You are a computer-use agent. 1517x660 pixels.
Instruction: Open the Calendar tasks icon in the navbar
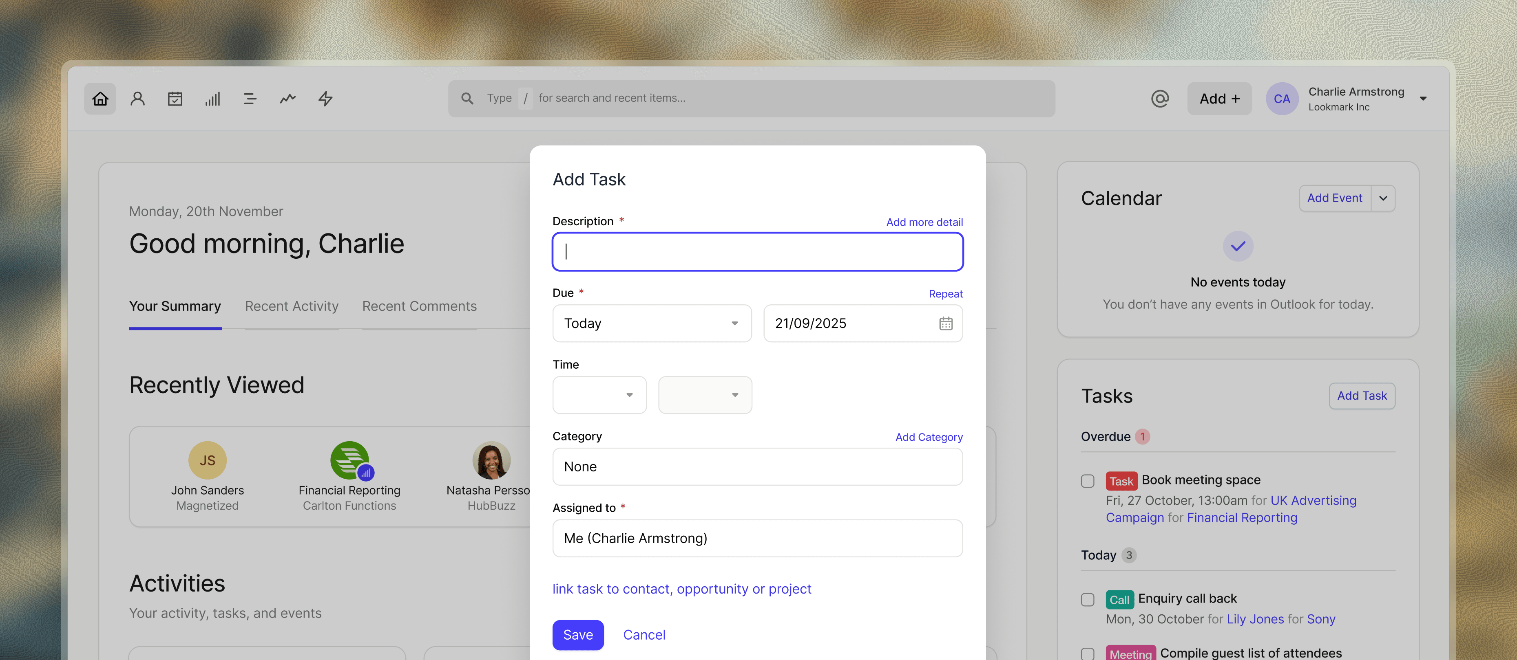[175, 98]
